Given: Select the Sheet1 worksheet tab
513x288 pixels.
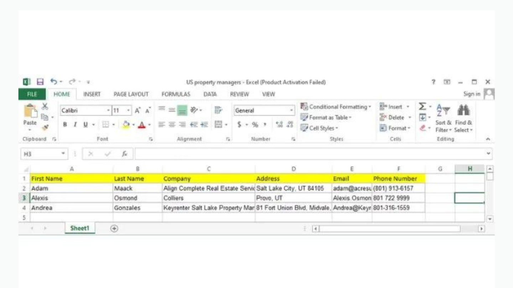Looking at the screenshot, I should tap(80, 228).
